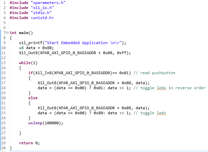Click line number 28 in the gutter
Image resolution: width=208 pixels, height=152 pixels.
(x=3, y=138)
